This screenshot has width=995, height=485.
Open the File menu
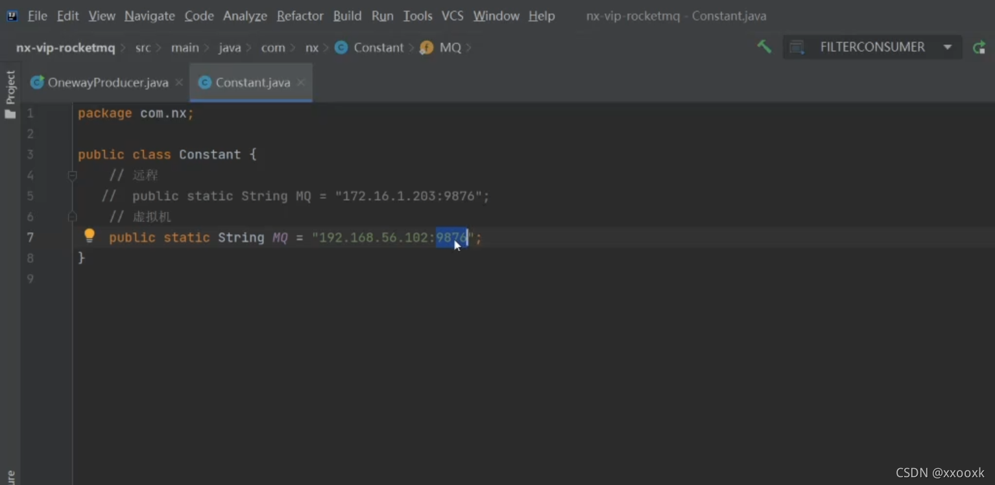37,16
